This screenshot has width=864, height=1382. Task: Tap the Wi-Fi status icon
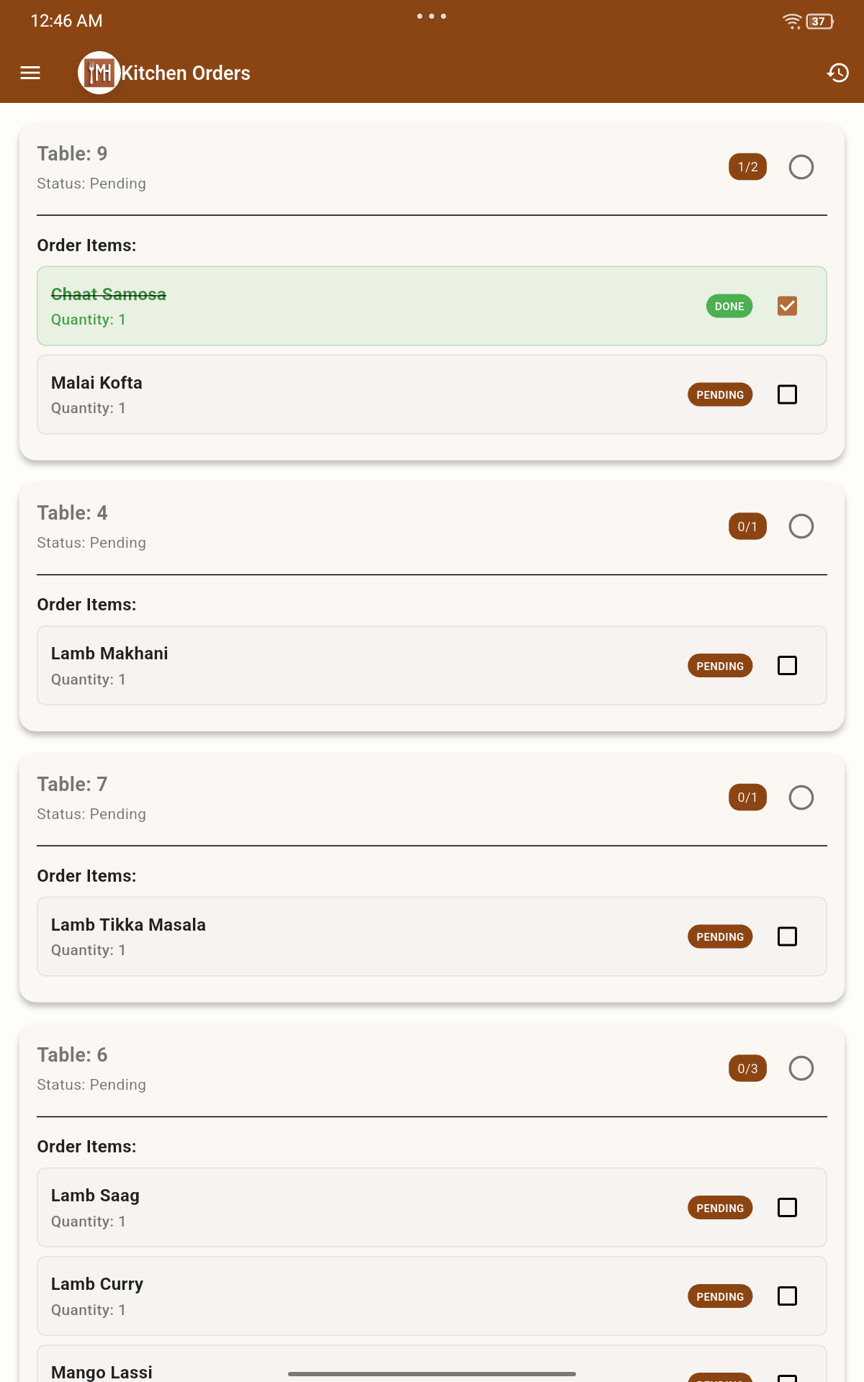(x=792, y=22)
